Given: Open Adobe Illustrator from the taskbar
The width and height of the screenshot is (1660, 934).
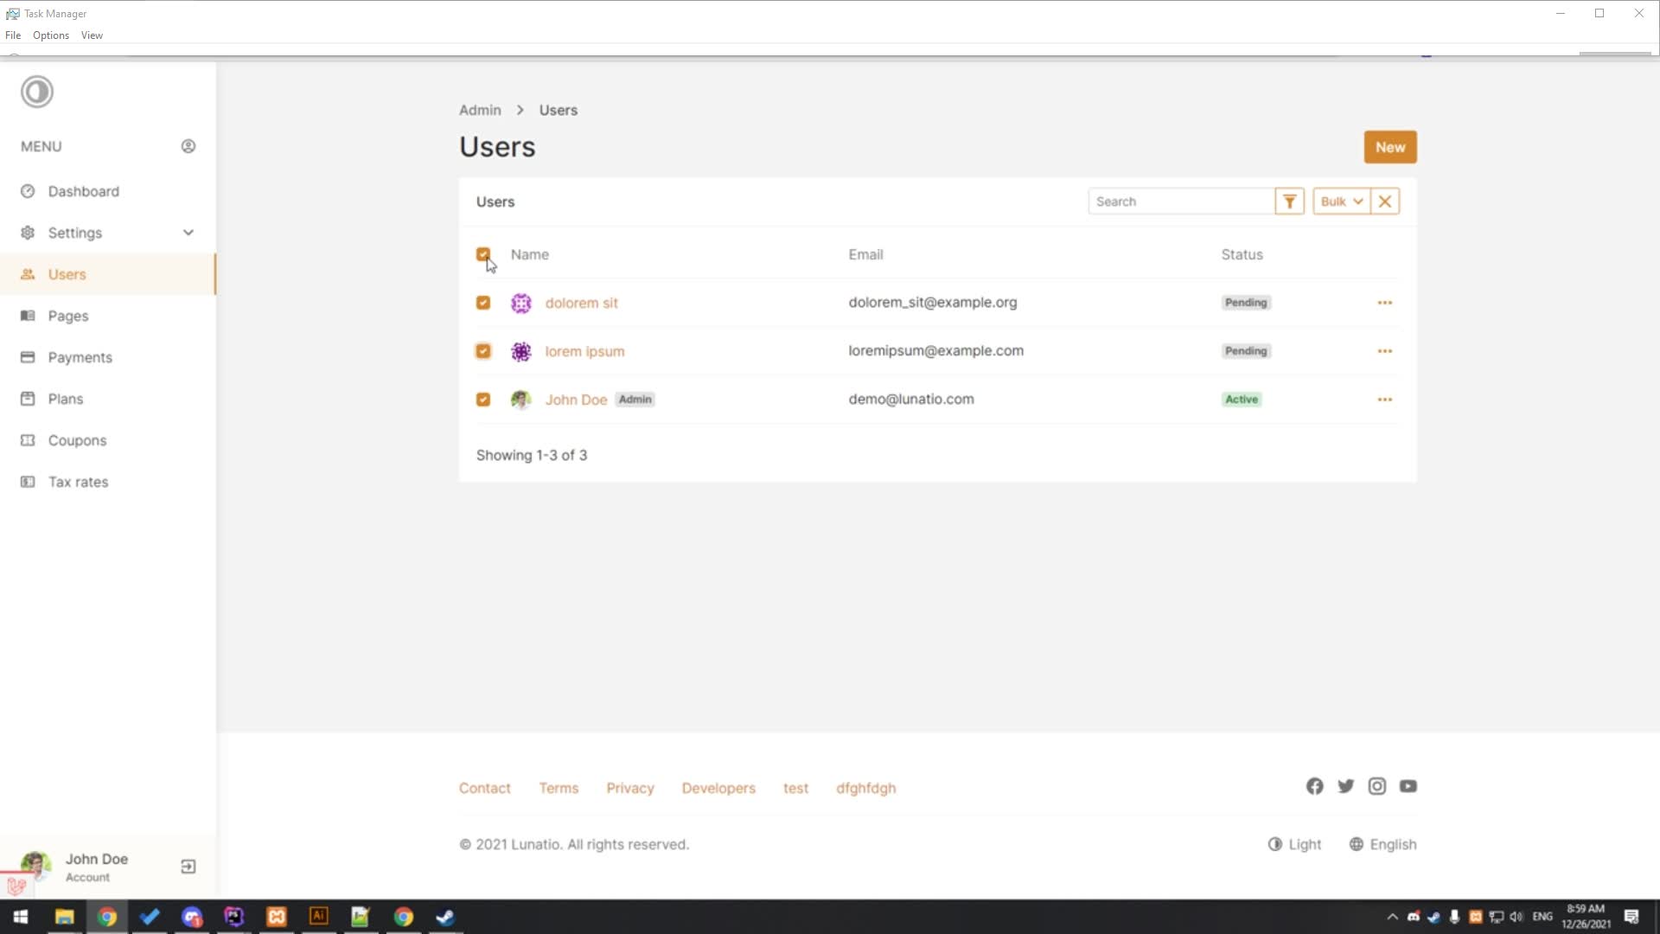Looking at the screenshot, I should click(x=318, y=917).
